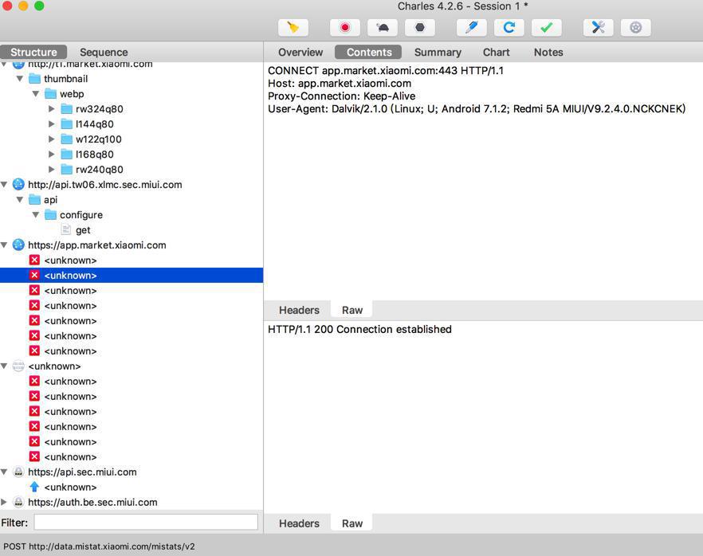The width and height of the screenshot is (703, 556).
Task: Select the l144q80 folder icon
Action: tap(67, 124)
